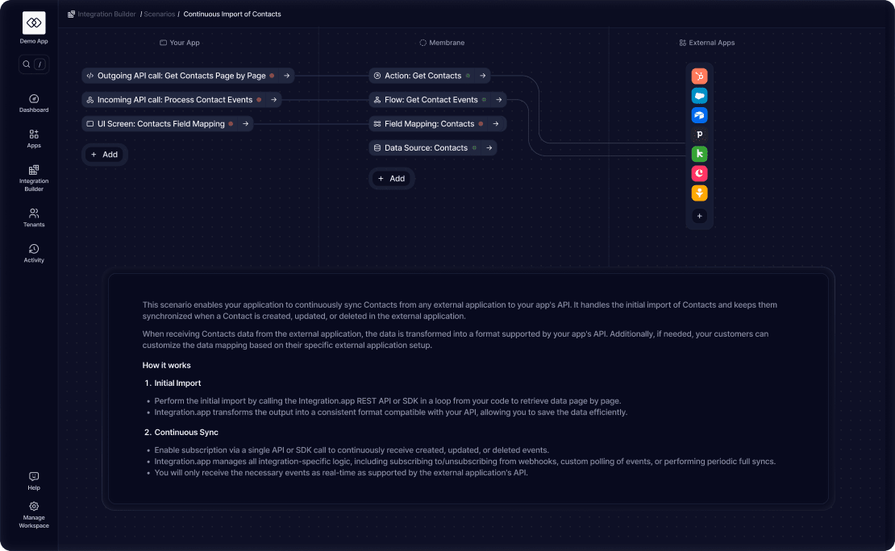Click the Membrane column header
The height and width of the screenshot is (551, 895).
(443, 43)
